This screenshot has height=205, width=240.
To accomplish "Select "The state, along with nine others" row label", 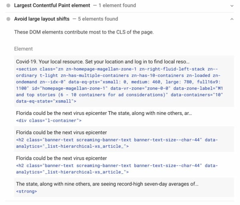I will point(107,184).
